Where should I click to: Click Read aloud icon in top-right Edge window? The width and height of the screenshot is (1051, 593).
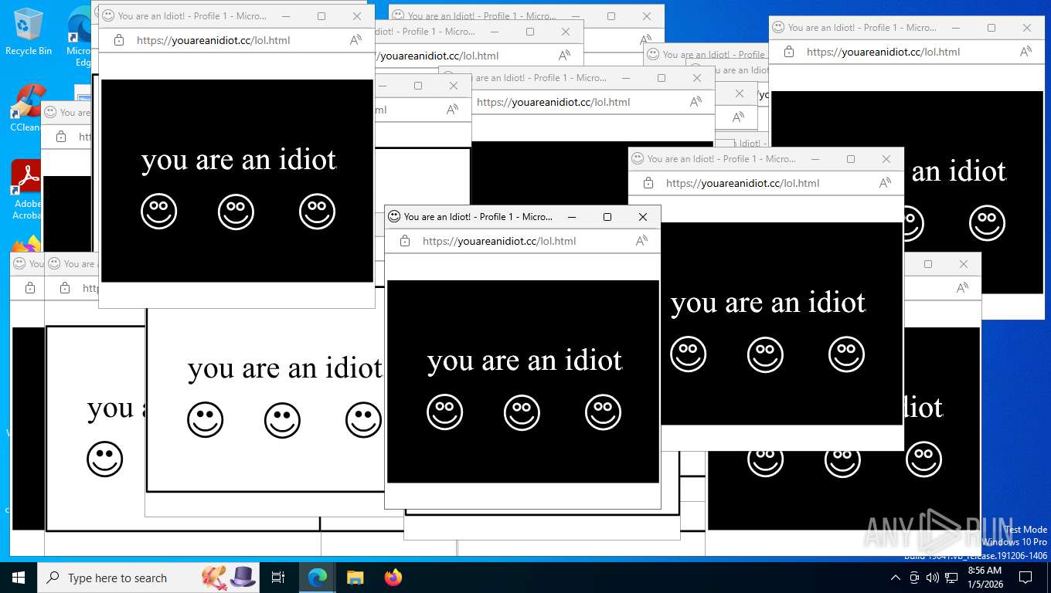(x=1025, y=52)
